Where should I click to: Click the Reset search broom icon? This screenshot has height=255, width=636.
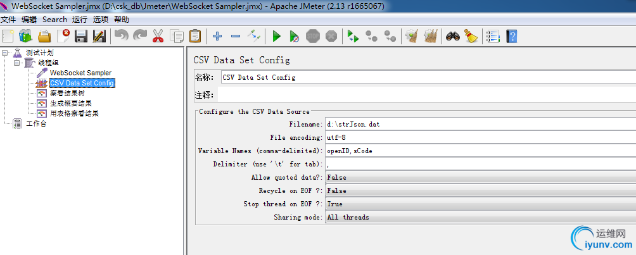pos(471,36)
